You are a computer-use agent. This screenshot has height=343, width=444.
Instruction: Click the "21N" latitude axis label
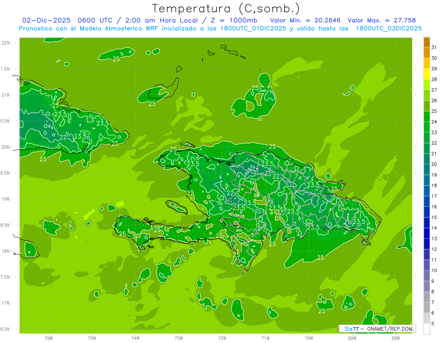pos(6,95)
